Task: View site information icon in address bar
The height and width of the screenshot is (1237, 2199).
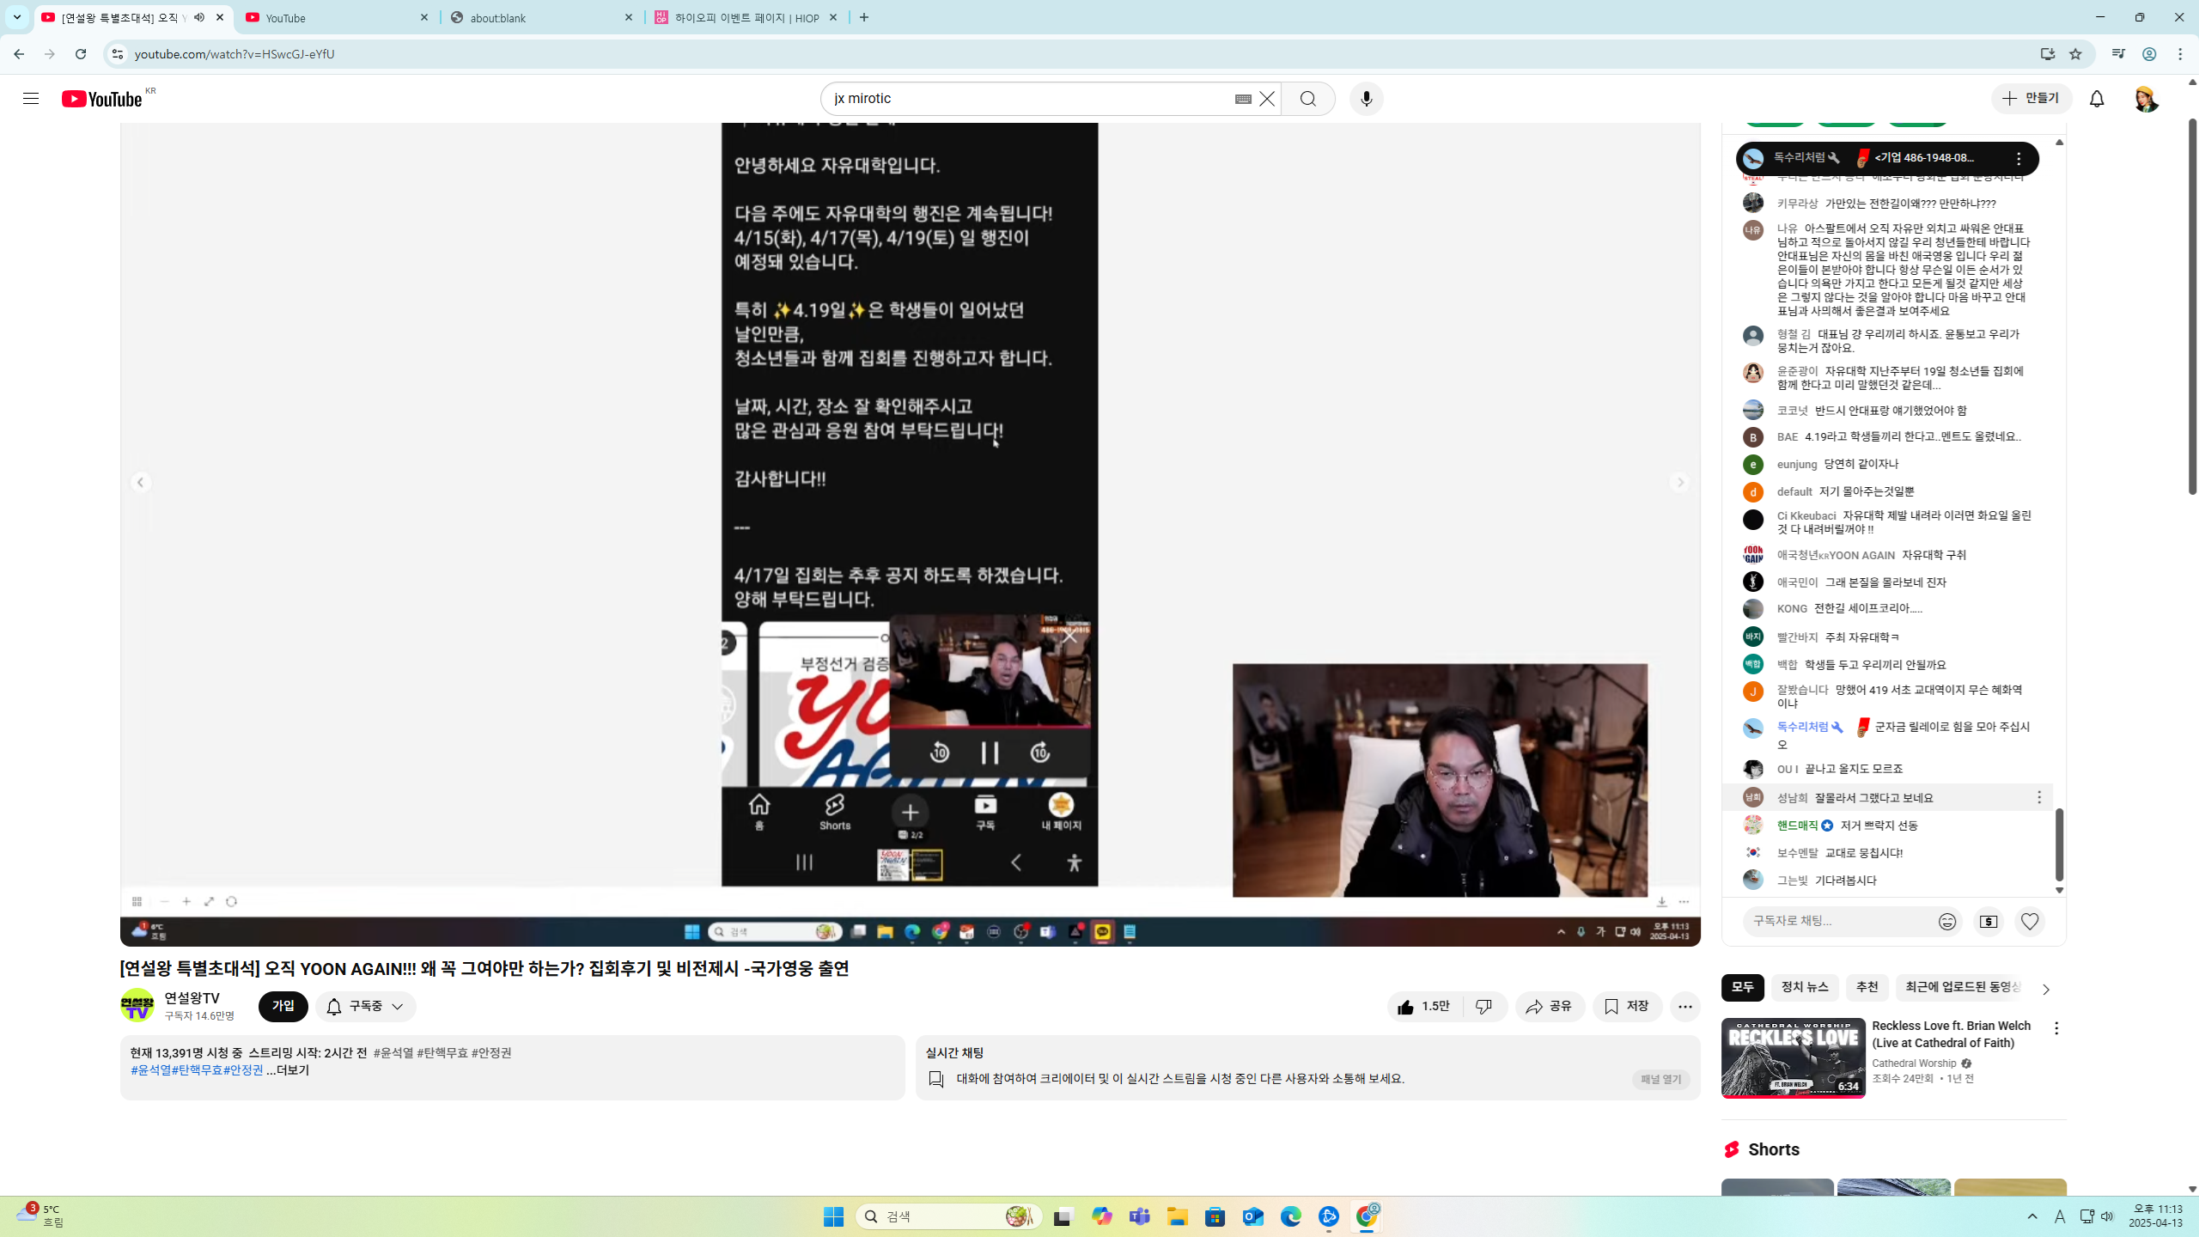Action: tap(117, 54)
